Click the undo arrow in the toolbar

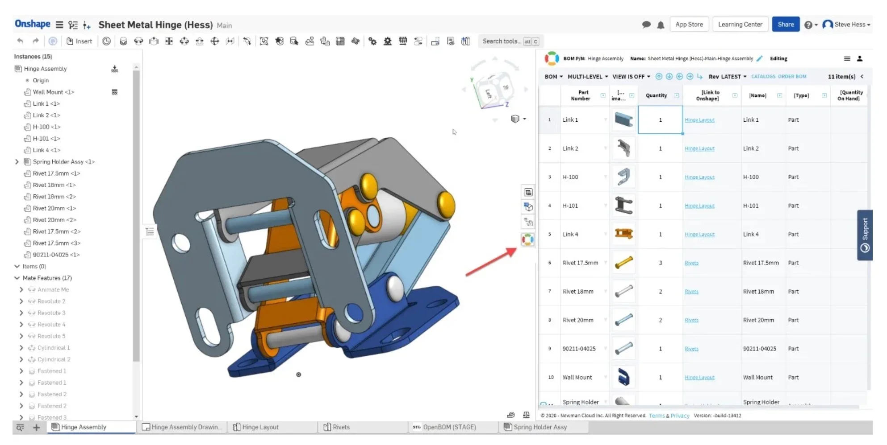point(20,41)
